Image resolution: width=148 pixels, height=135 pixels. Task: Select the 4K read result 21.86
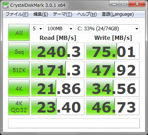click(58, 88)
